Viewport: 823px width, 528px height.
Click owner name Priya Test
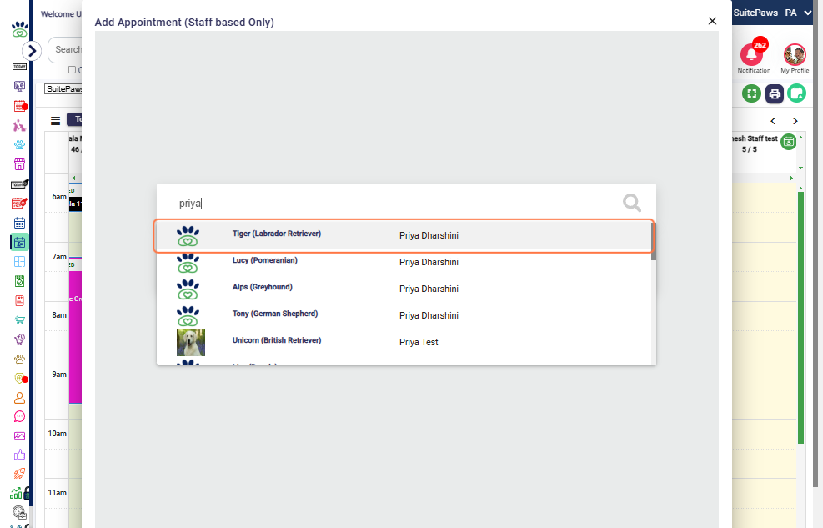point(419,342)
